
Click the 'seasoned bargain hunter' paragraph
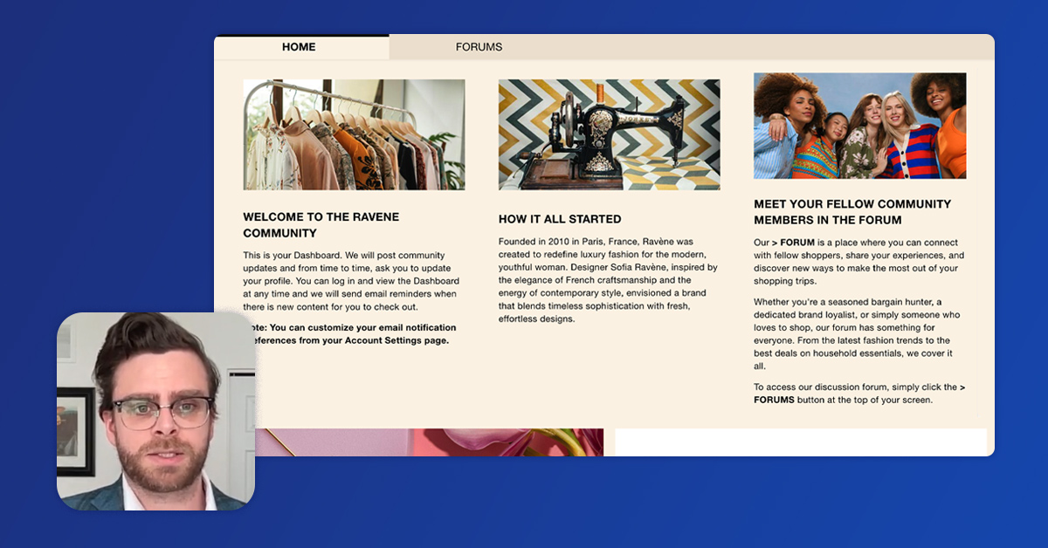pos(858,334)
